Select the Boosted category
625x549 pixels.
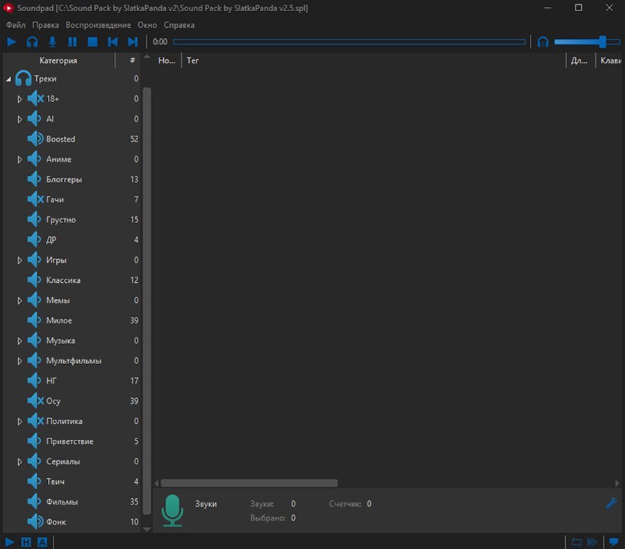tap(60, 139)
